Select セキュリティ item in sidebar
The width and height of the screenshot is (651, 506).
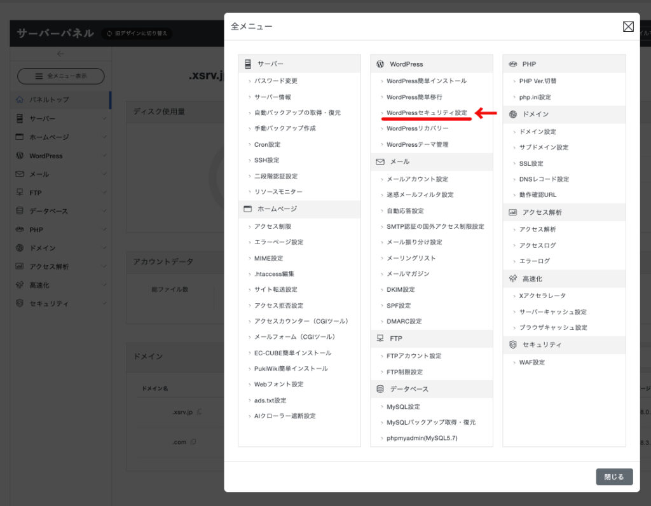tap(60, 303)
